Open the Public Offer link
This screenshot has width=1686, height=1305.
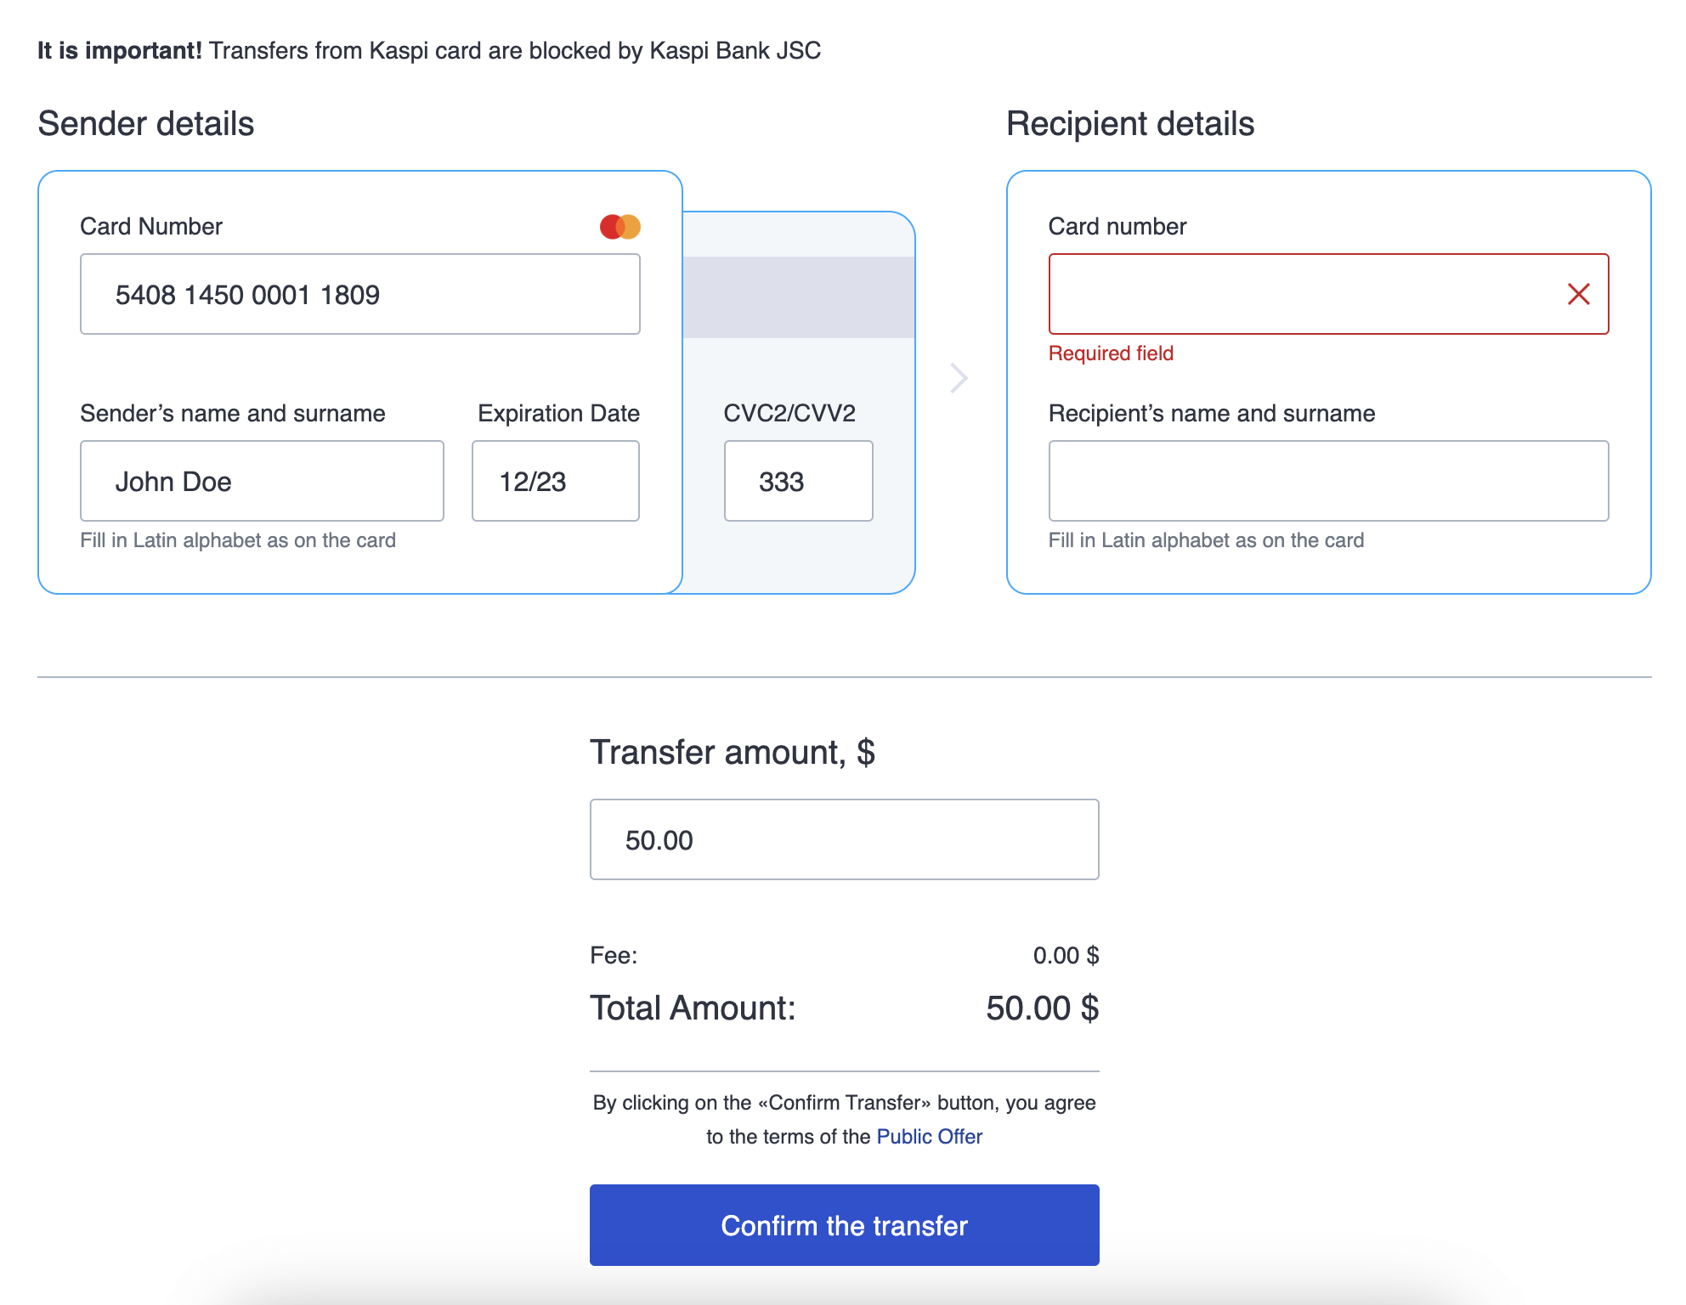tap(929, 1137)
